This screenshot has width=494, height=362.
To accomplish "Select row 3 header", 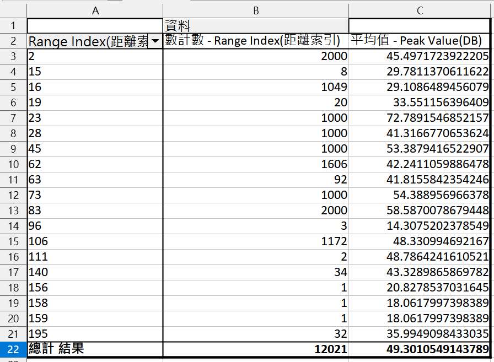I will (x=13, y=56).
